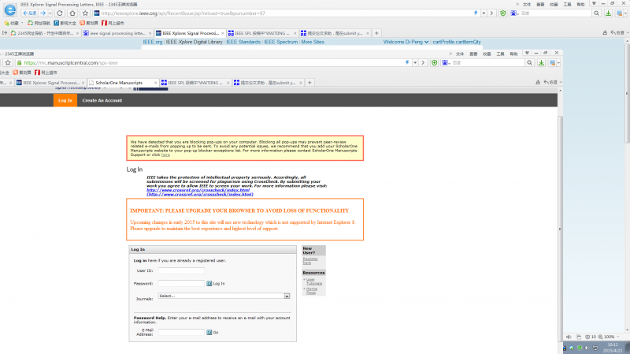Open downloads in the front browser window
Image resolution: width=630 pixels, height=354 pixels.
[x=541, y=63]
